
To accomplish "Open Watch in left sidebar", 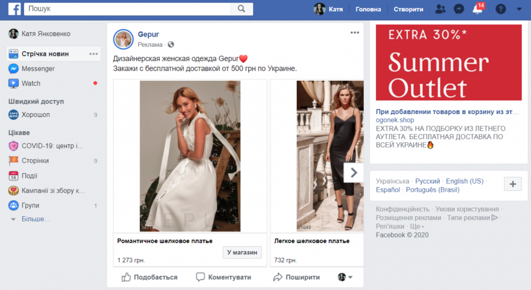I will 24,83.
